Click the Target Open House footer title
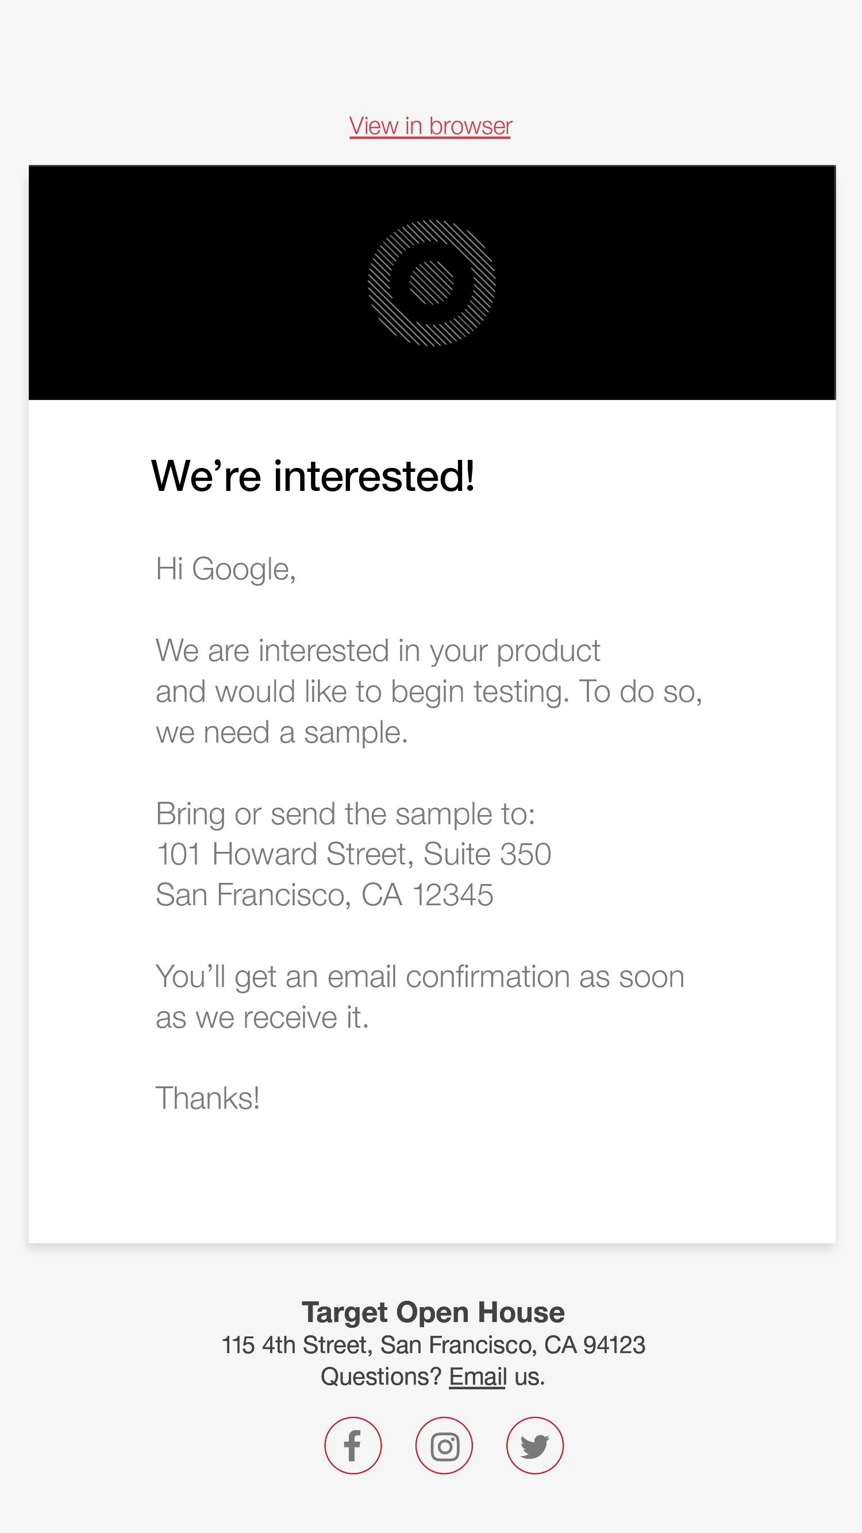The height and width of the screenshot is (1533, 862). click(x=433, y=1312)
